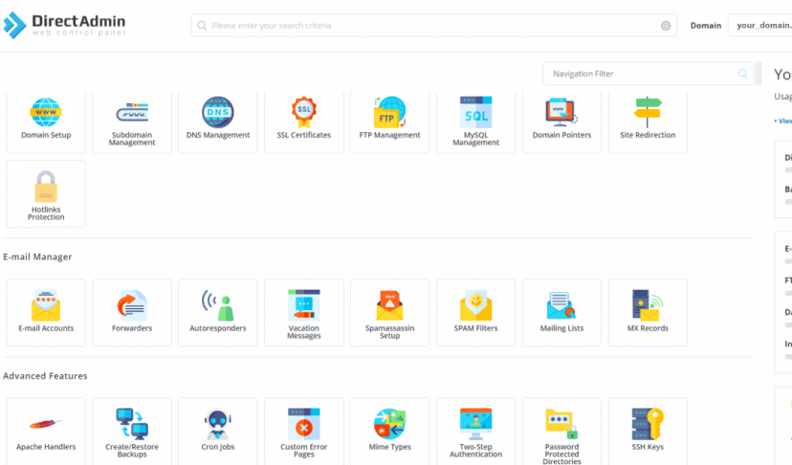Viewport: 792px width, 465px height.
Task: Click the Navigation Filter field
Action: (641, 74)
